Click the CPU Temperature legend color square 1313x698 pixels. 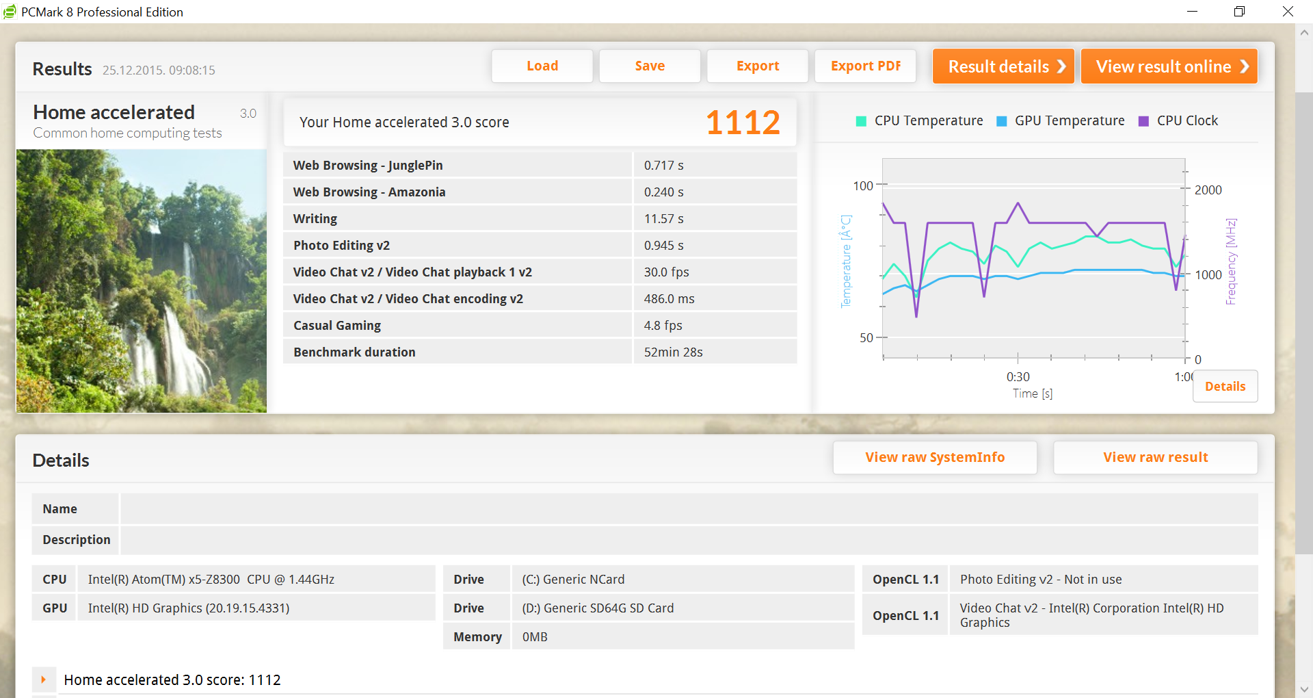861,121
